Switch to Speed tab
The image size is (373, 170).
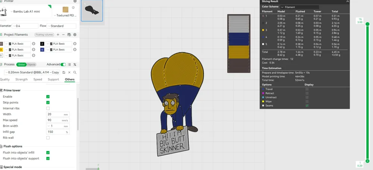pyautogui.click(x=38, y=80)
